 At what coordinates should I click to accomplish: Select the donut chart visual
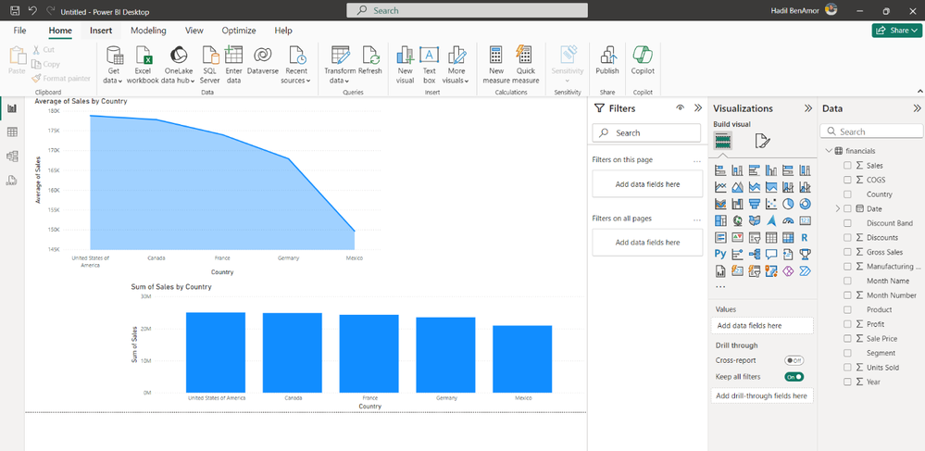pyautogui.click(x=806, y=204)
